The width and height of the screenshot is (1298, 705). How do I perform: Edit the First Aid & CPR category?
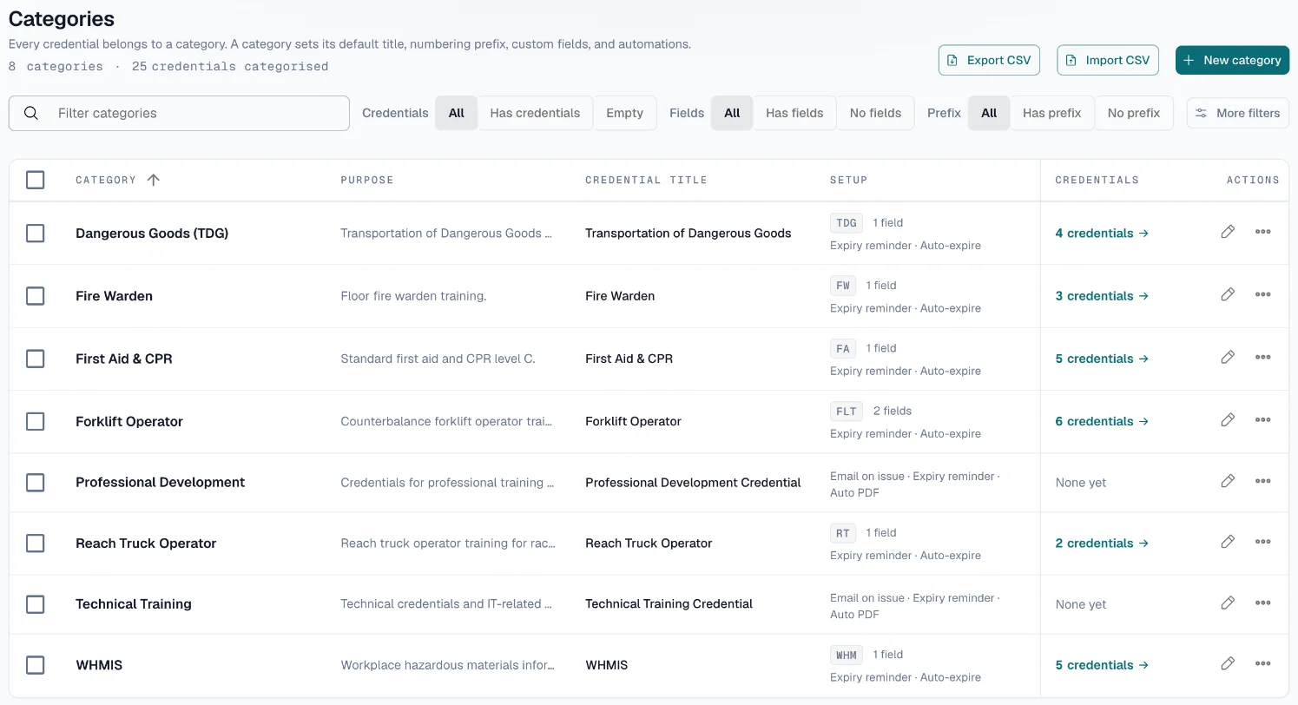coord(1228,357)
